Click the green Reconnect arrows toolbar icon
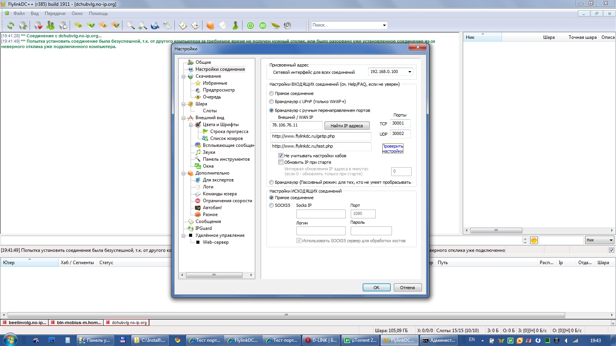616x346 pixels. [x=11, y=25]
